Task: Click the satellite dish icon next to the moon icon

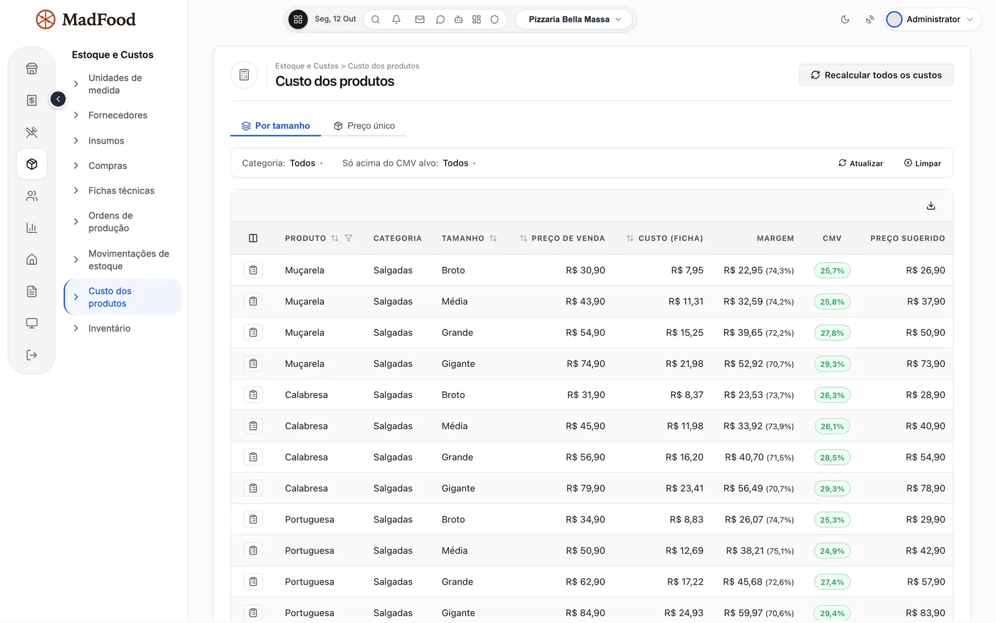Action: (870, 19)
